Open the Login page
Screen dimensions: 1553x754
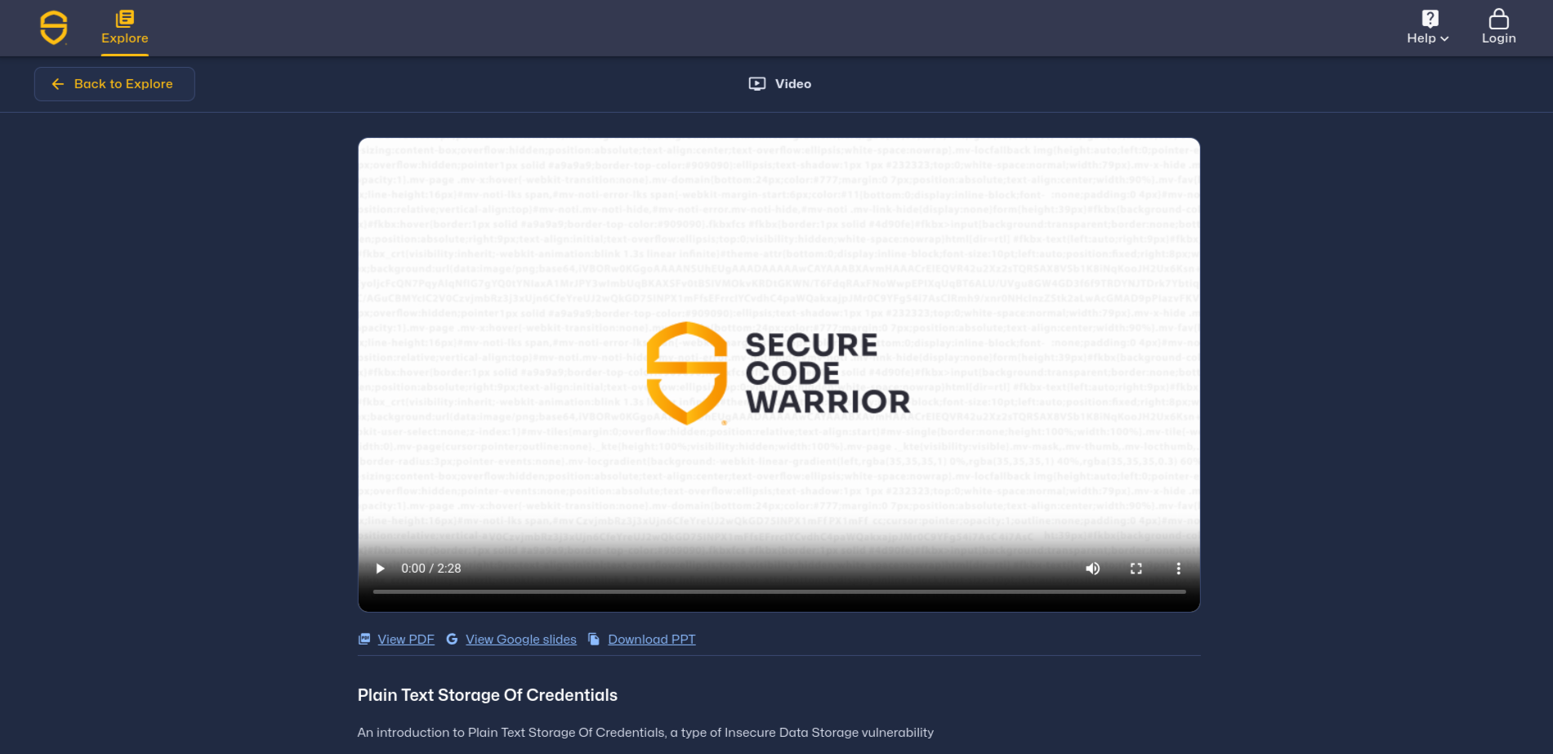(1498, 28)
